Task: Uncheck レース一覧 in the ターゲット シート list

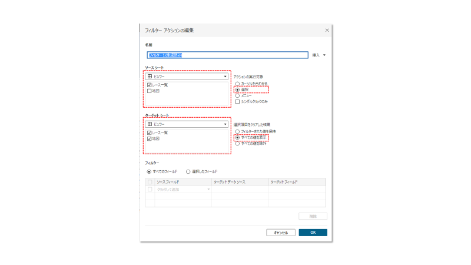Action: pyautogui.click(x=150, y=133)
